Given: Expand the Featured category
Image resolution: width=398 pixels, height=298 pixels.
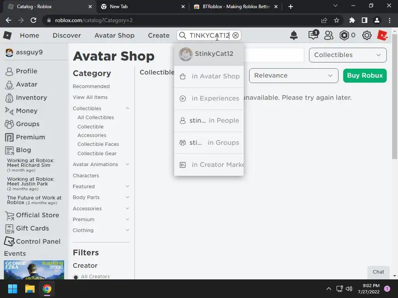Looking at the screenshot, I should click(x=127, y=187).
